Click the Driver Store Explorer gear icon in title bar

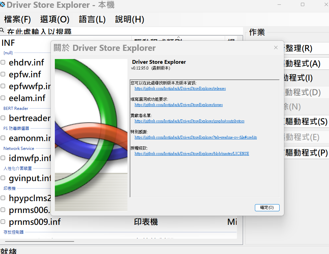(2, 4)
